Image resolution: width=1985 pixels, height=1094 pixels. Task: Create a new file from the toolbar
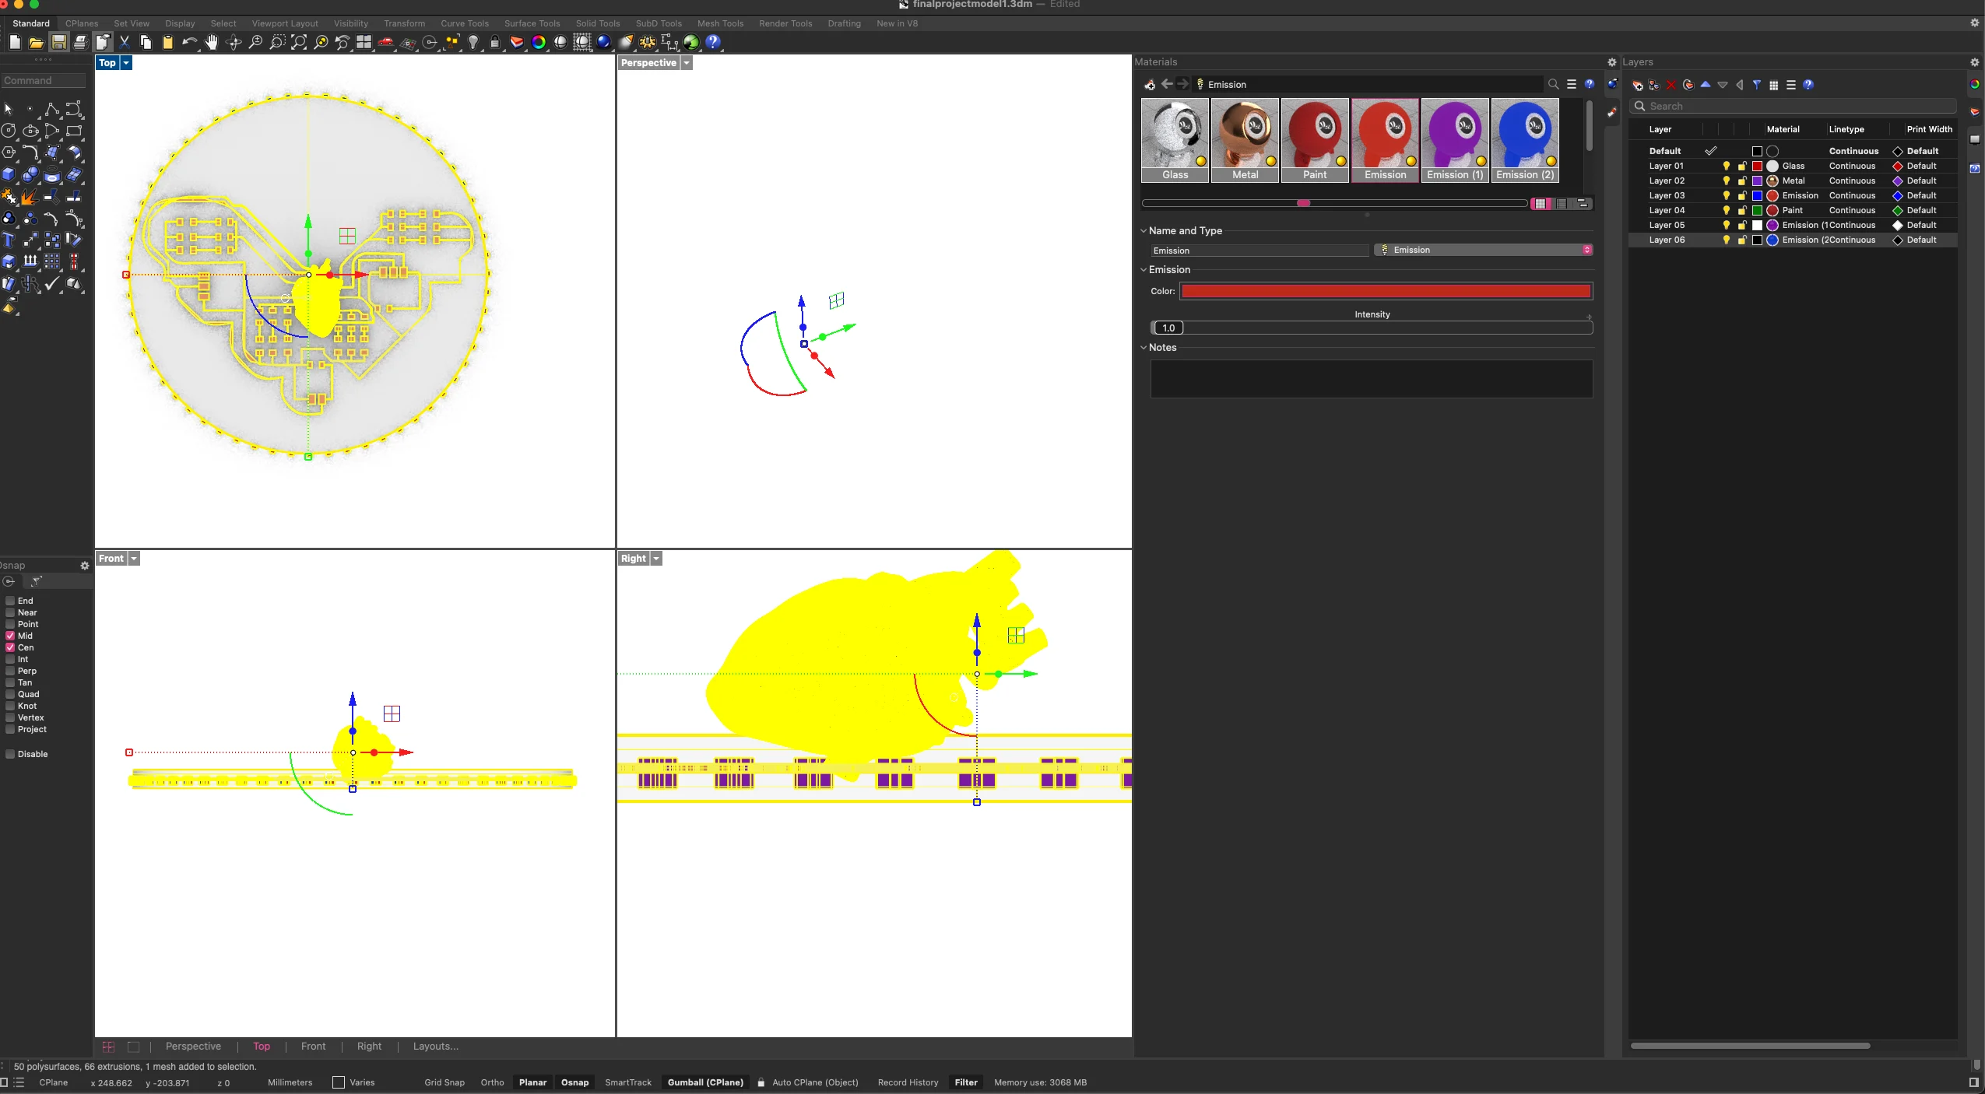tap(15, 43)
